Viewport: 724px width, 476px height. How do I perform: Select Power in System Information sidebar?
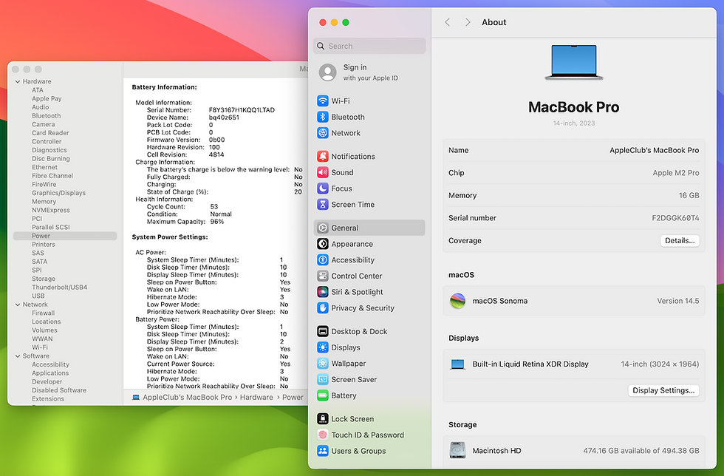click(65, 236)
